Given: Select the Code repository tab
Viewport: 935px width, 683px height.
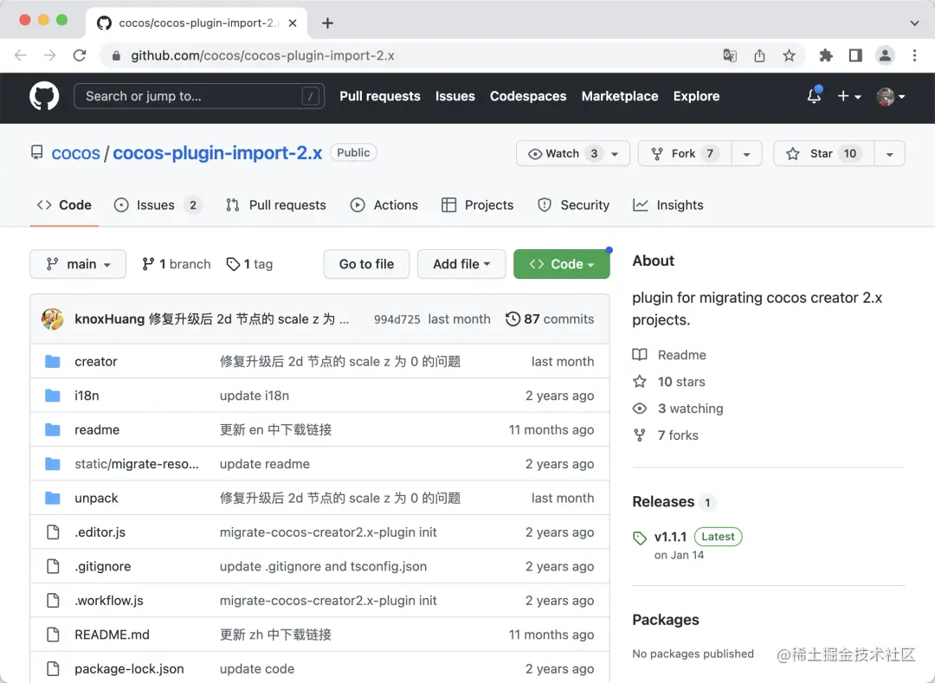Looking at the screenshot, I should pos(64,205).
